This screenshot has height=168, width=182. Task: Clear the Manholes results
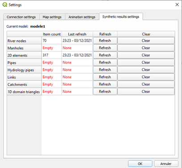click(146, 48)
